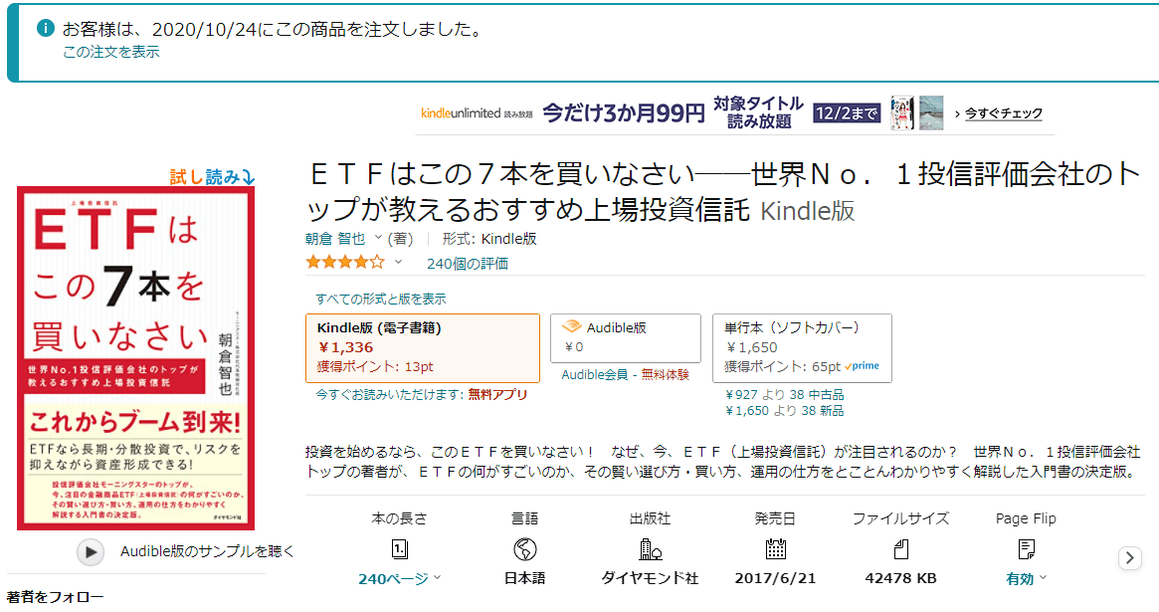1159x612 pixels.
Task: Expand the rating breakdown chevron
Action: 398,262
